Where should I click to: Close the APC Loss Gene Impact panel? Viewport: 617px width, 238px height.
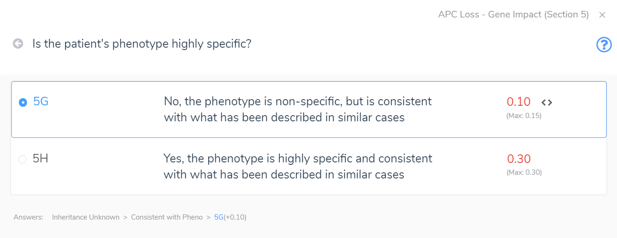point(602,15)
